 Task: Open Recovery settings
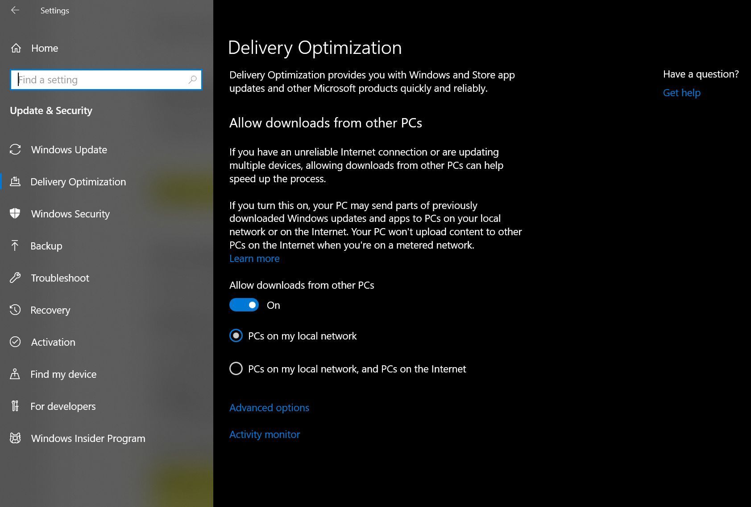click(x=50, y=310)
